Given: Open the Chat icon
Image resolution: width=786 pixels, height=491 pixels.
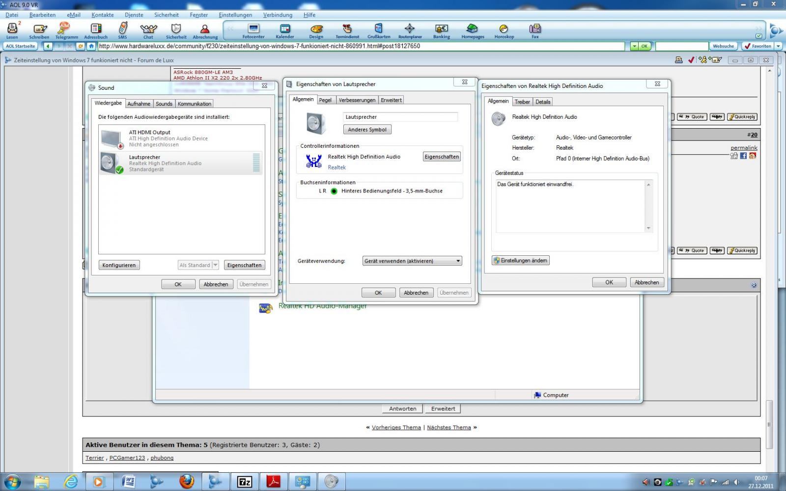Looking at the screenshot, I should (x=148, y=30).
